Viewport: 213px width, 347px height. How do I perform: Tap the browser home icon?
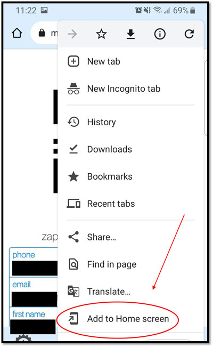[17, 33]
